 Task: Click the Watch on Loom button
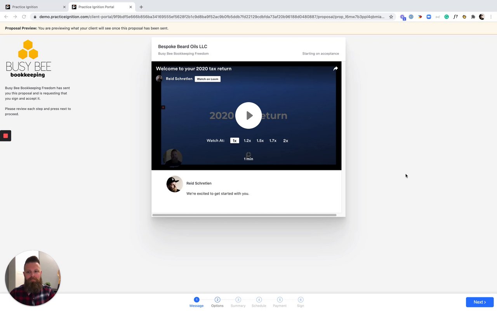pyautogui.click(x=207, y=79)
